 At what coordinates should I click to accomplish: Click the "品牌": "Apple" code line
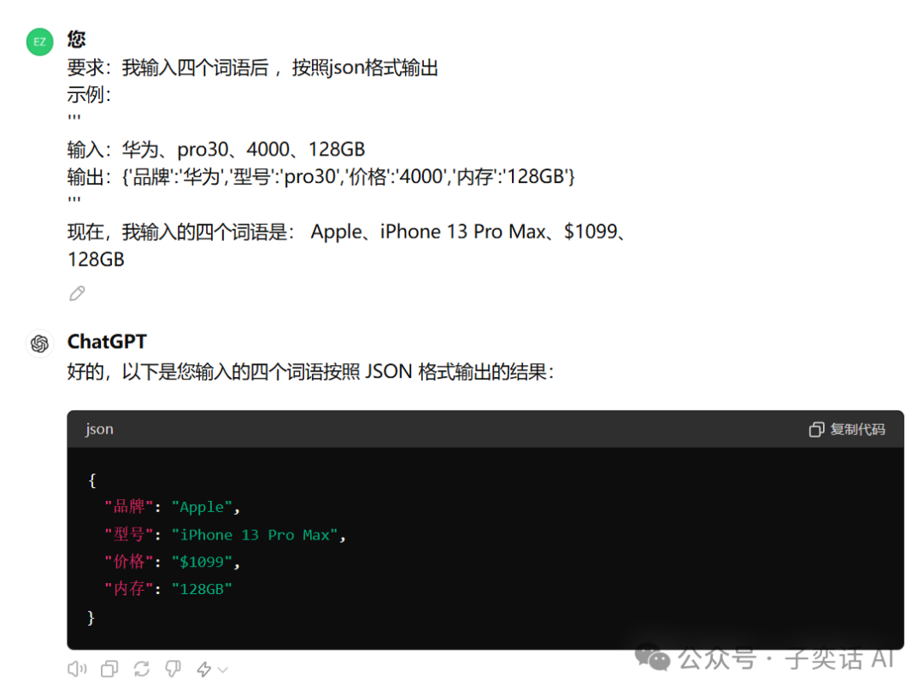[x=172, y=507]
